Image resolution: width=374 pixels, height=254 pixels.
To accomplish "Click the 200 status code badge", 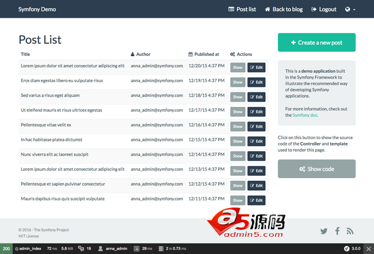I will [6, 248].
